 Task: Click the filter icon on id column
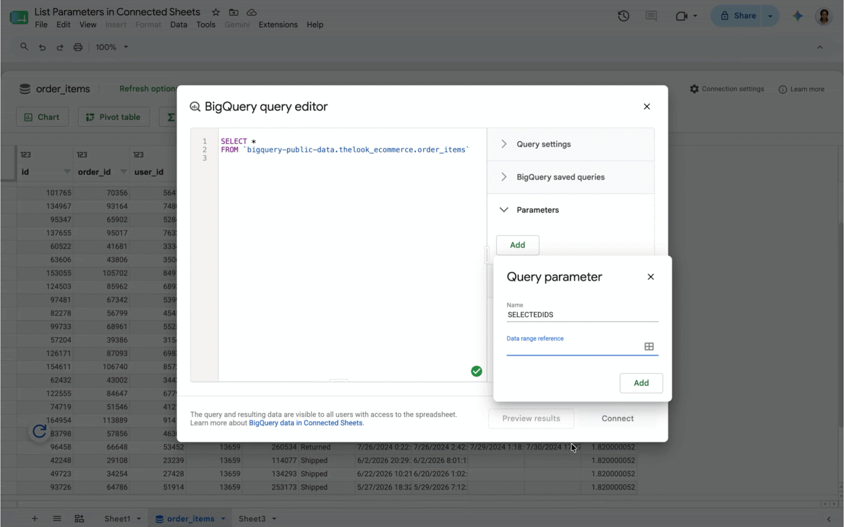[67, 172]
